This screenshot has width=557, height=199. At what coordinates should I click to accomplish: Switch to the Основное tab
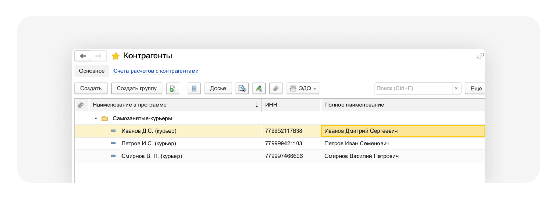(92, 71)
